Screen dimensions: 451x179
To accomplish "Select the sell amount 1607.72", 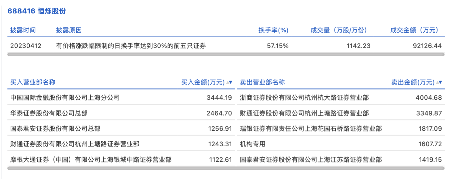I will 430,144.
